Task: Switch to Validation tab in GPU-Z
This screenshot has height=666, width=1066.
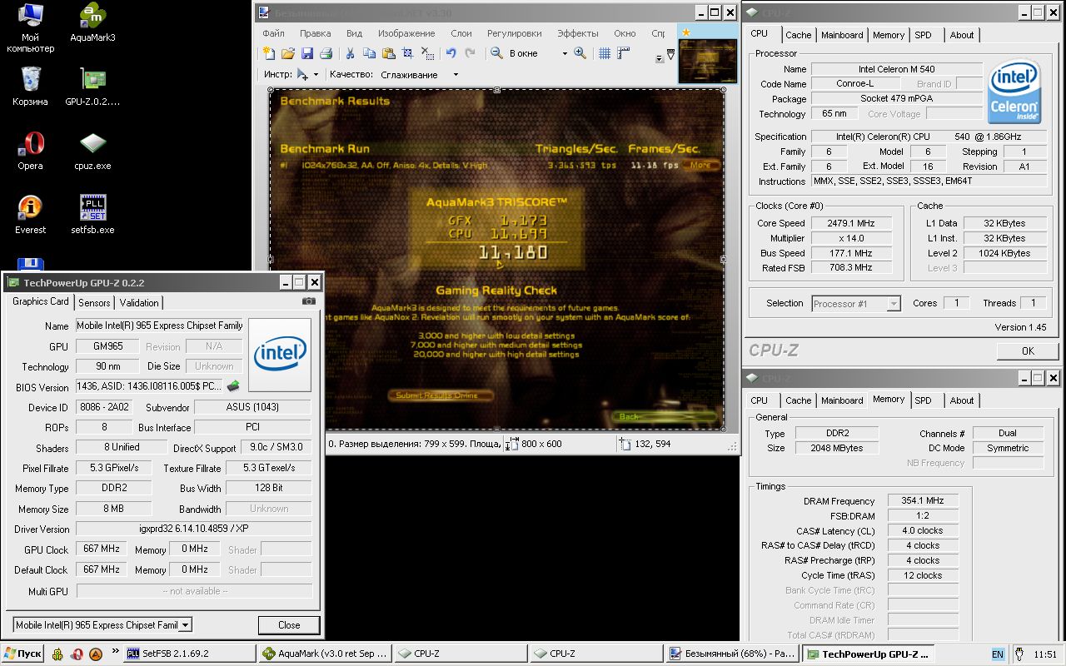Action: point(139,303)
